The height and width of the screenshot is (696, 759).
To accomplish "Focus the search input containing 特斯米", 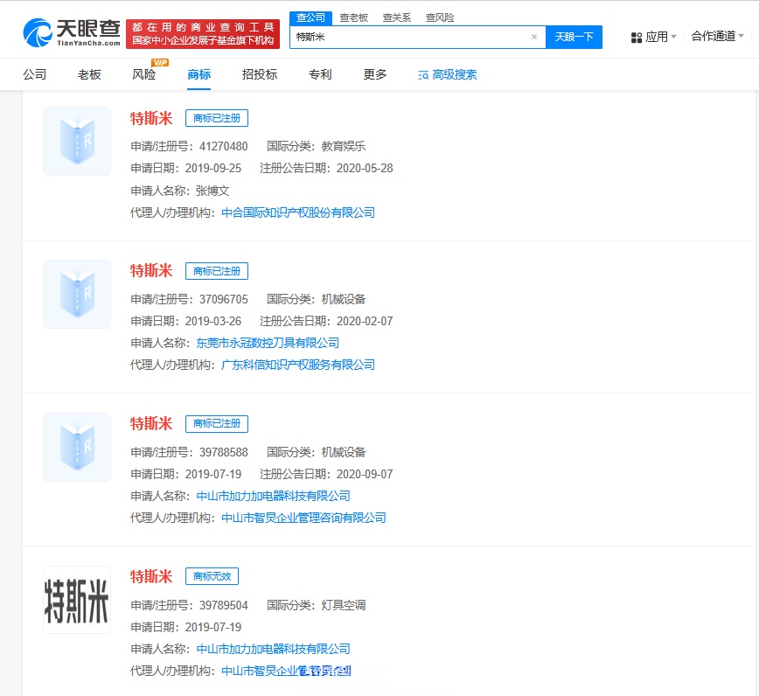I will tap(411, 37).
